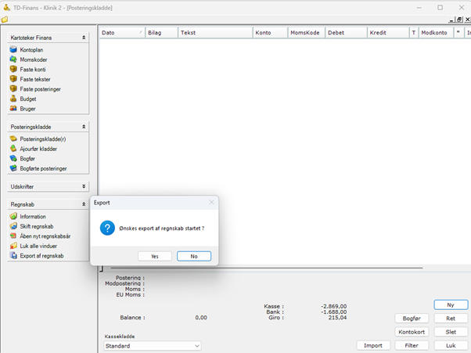Close the Export dialog
471x353 pixels.
pyautogui.click(x=211, y=203)
